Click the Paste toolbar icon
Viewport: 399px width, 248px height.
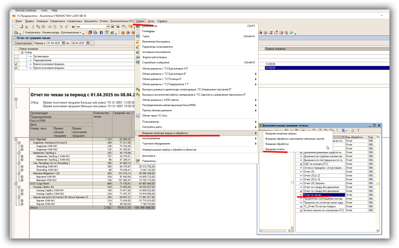click(43, 26)
